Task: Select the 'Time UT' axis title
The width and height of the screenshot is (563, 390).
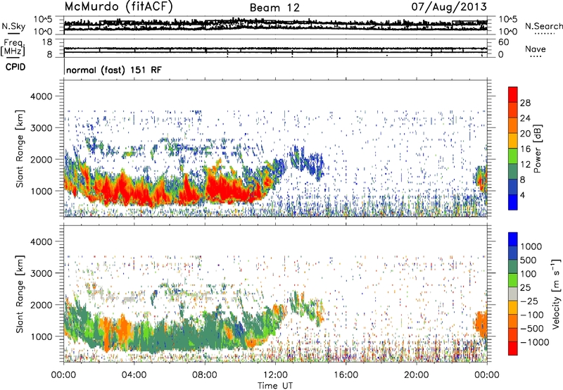Action: (x=275, y=386)
